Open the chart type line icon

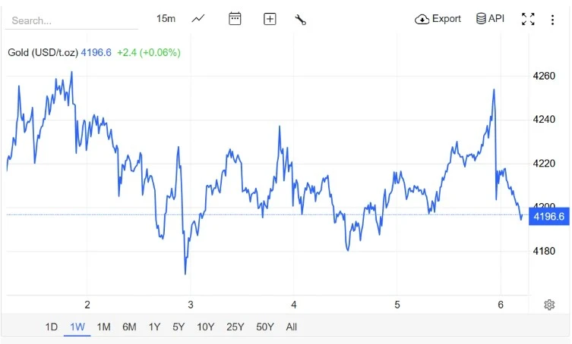198,19
